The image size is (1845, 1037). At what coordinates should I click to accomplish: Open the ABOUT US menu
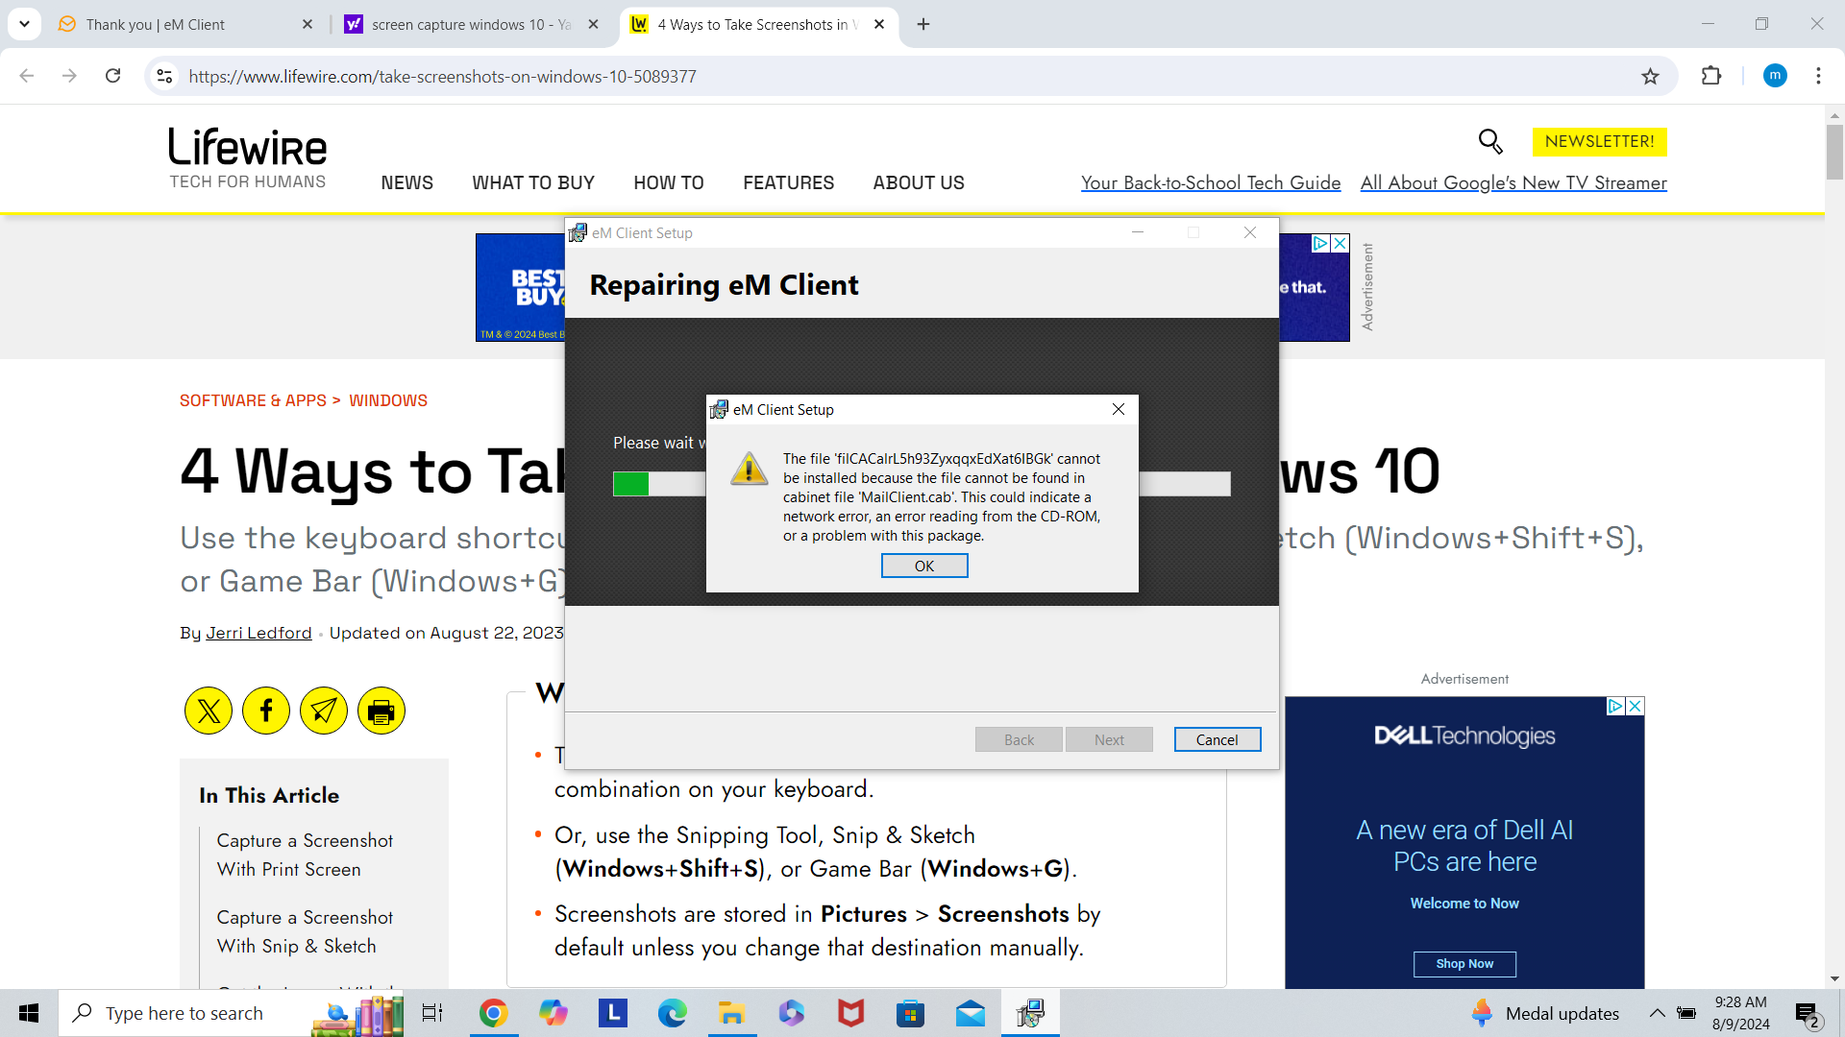919,182
